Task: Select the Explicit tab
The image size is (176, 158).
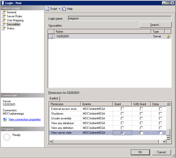Action: [54, 98]
